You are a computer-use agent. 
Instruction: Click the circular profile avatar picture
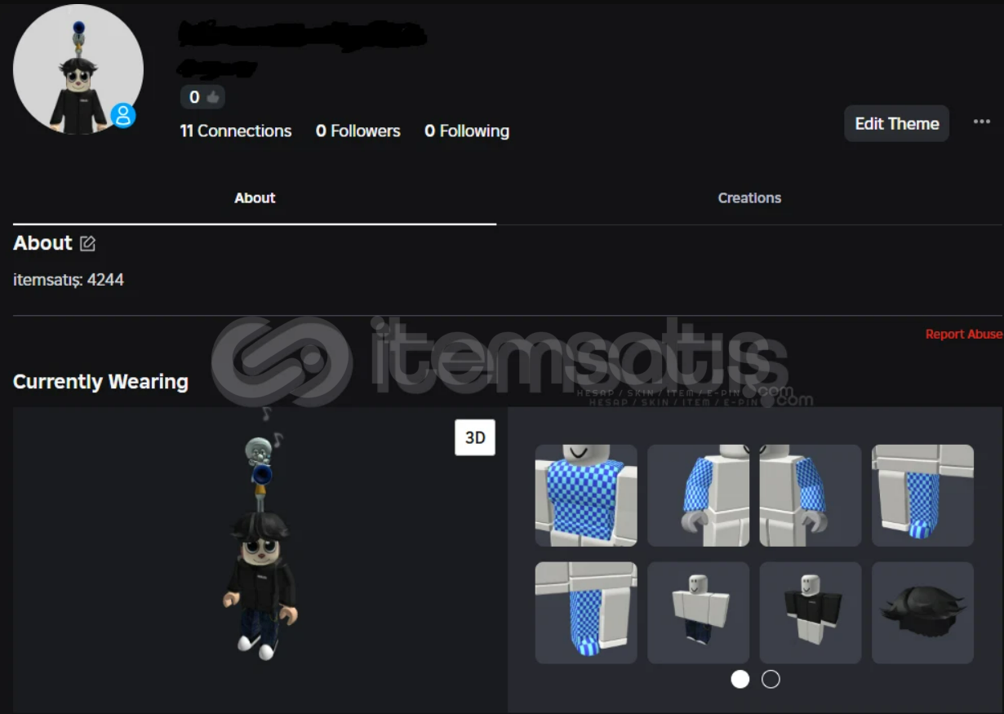[x=78, y=69]
